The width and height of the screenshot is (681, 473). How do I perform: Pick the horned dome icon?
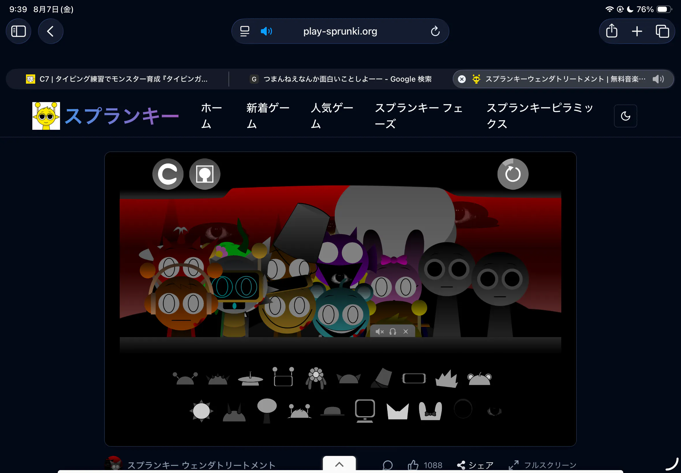click(x=234, y=412)
